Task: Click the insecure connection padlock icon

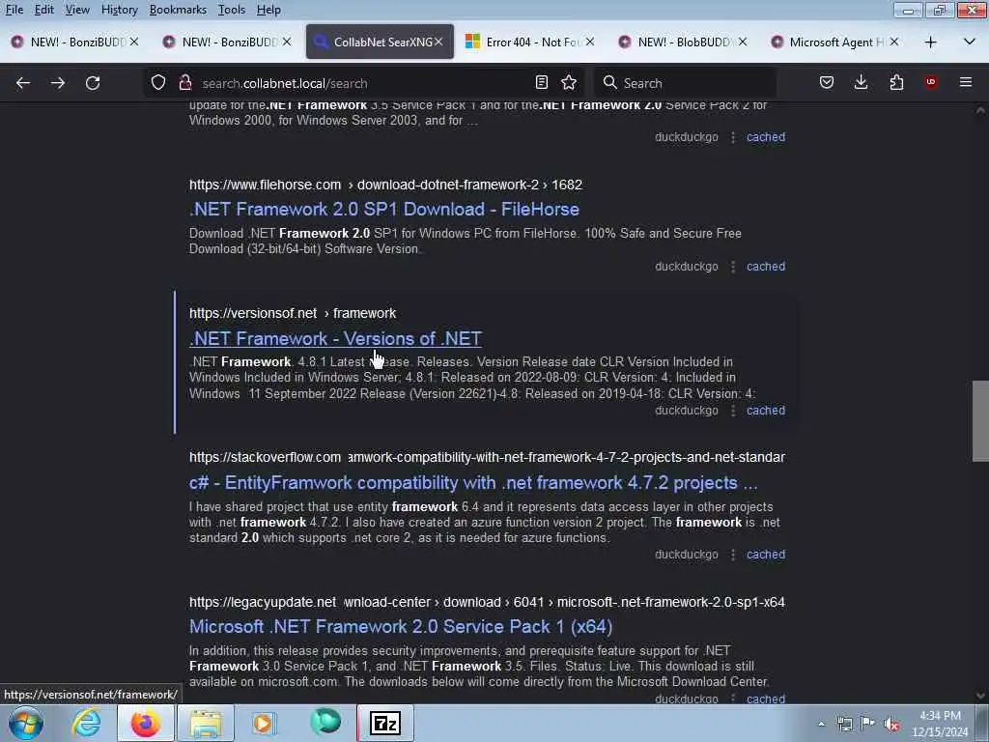Action: (184, 83)
